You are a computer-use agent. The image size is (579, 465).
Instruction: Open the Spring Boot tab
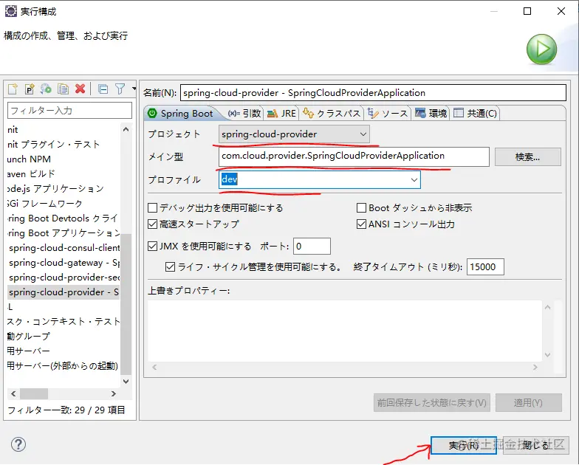(181, 114)
